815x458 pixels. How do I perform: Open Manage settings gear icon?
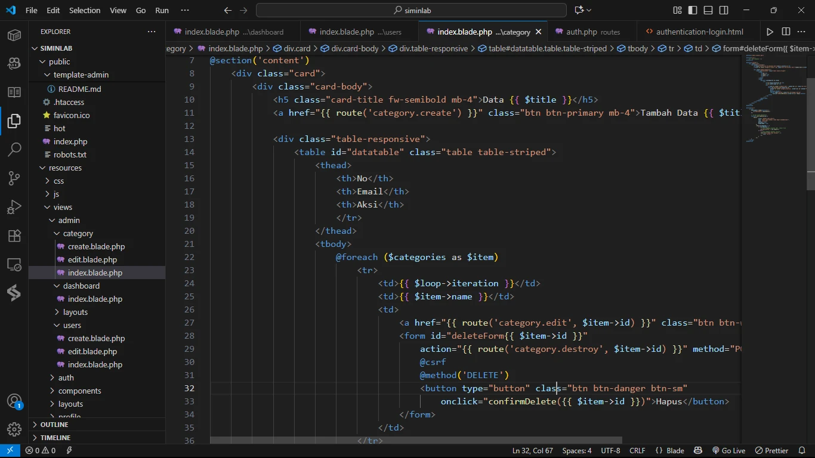pos(14,429)
